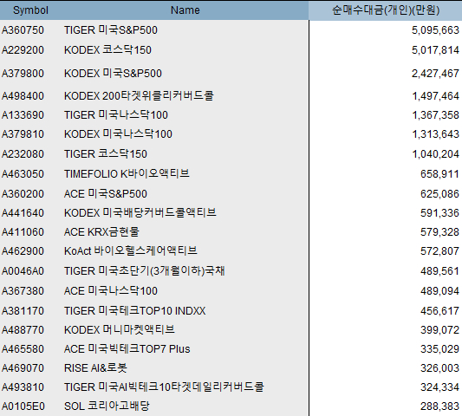Click ACE 미국나스닥100 name cell
The width and height of the screenshot is (462, 416).
[111, 291]
